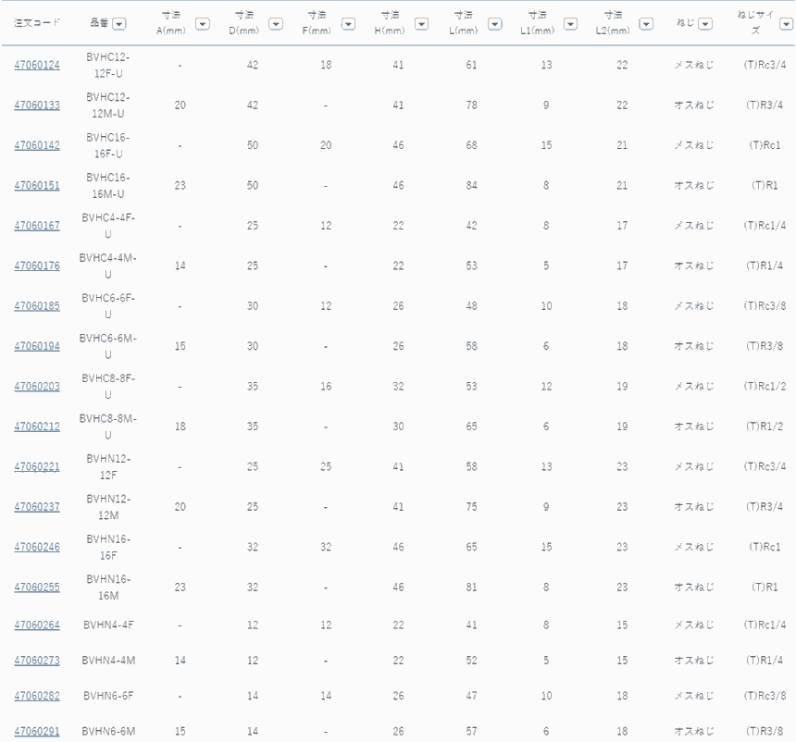Click the 寸法 L1(mm) dropdown arrow
Screen dimensions: 796x742
[570, 24]
